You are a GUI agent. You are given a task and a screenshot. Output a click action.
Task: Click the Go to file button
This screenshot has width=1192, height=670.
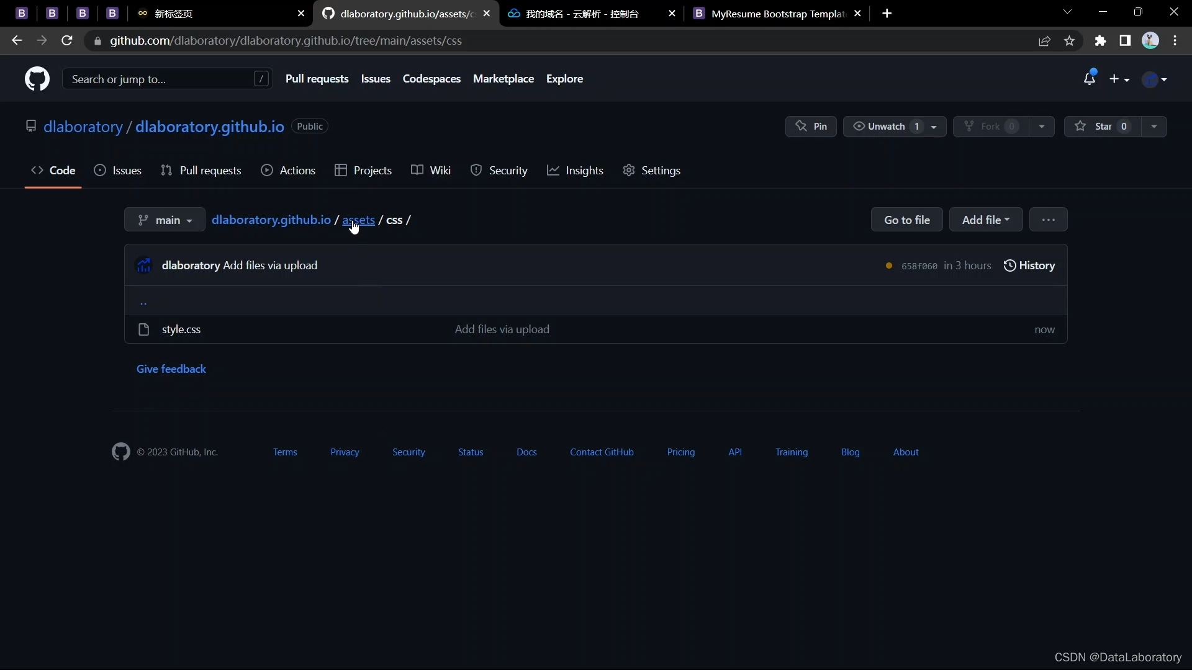[906, 220]
